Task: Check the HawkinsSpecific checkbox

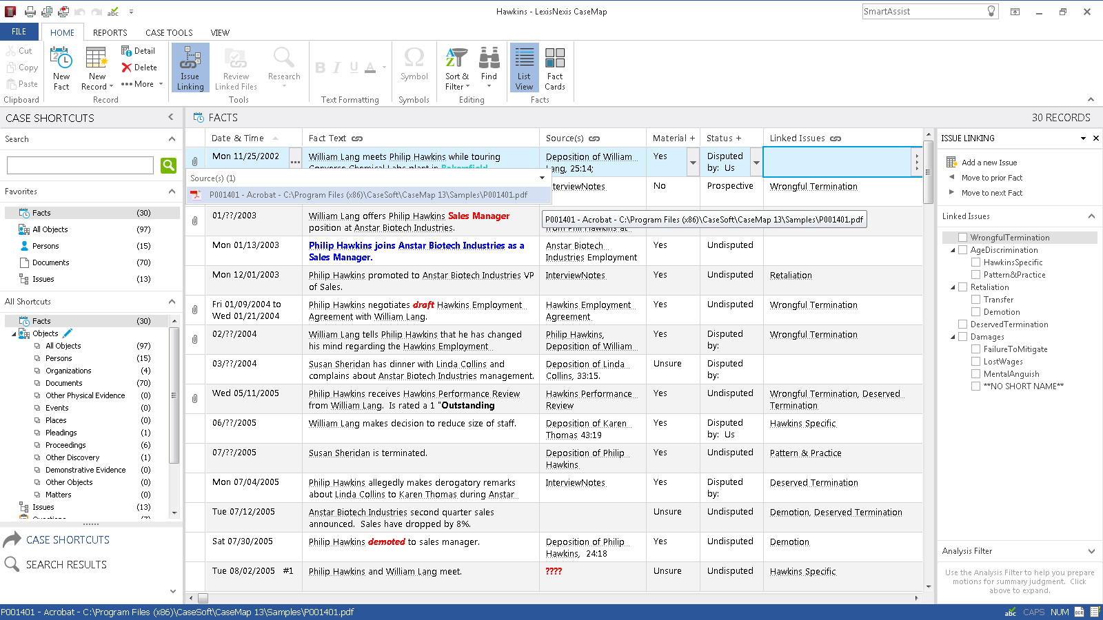Action: [975, 262]
